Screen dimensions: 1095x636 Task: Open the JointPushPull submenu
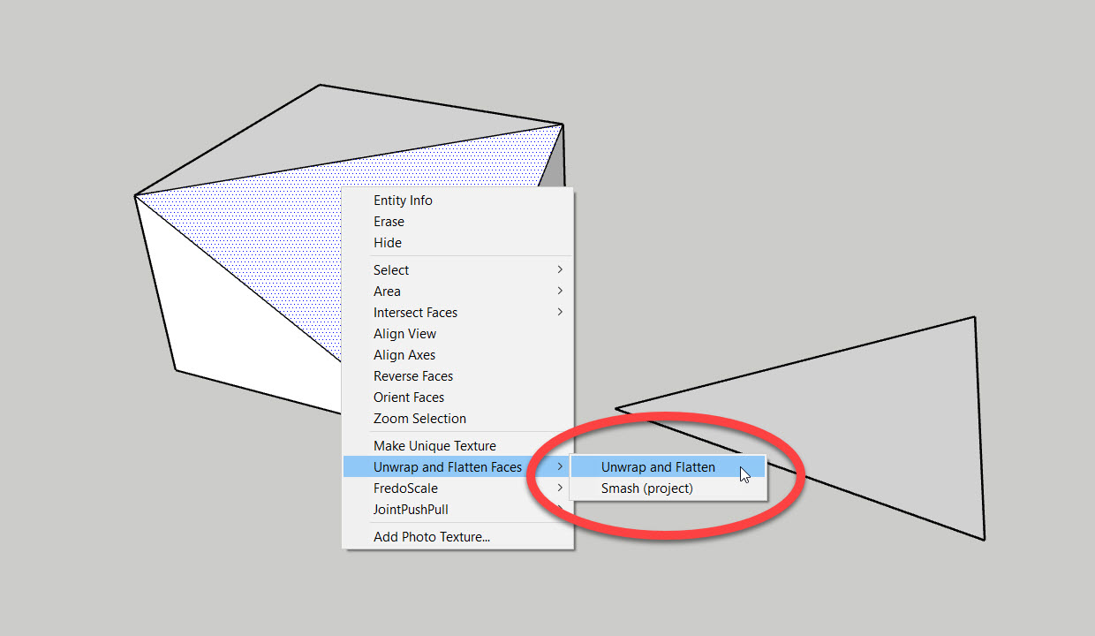pyautogui.click(x=411, y=510)
